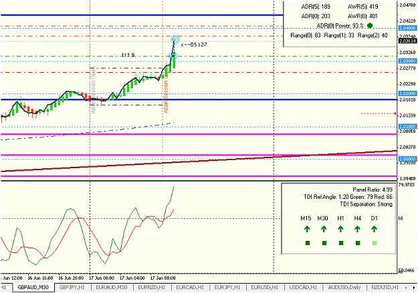Click the red dotted arrow near 2.01330
Image resolution: width=418 pixels, height=293 pixels.
[379, 113]
